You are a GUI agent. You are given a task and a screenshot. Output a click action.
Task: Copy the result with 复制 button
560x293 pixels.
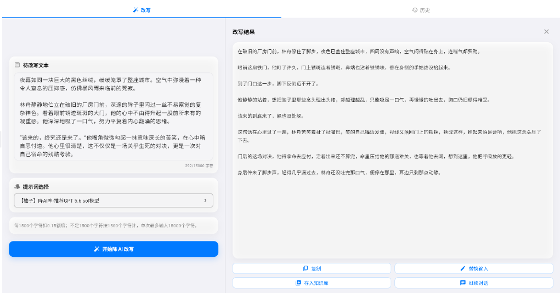tap(312, 268)
